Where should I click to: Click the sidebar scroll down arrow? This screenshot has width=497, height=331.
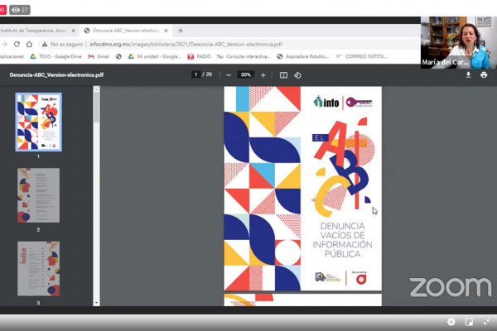pyautogui.click(x=96, y=303)
